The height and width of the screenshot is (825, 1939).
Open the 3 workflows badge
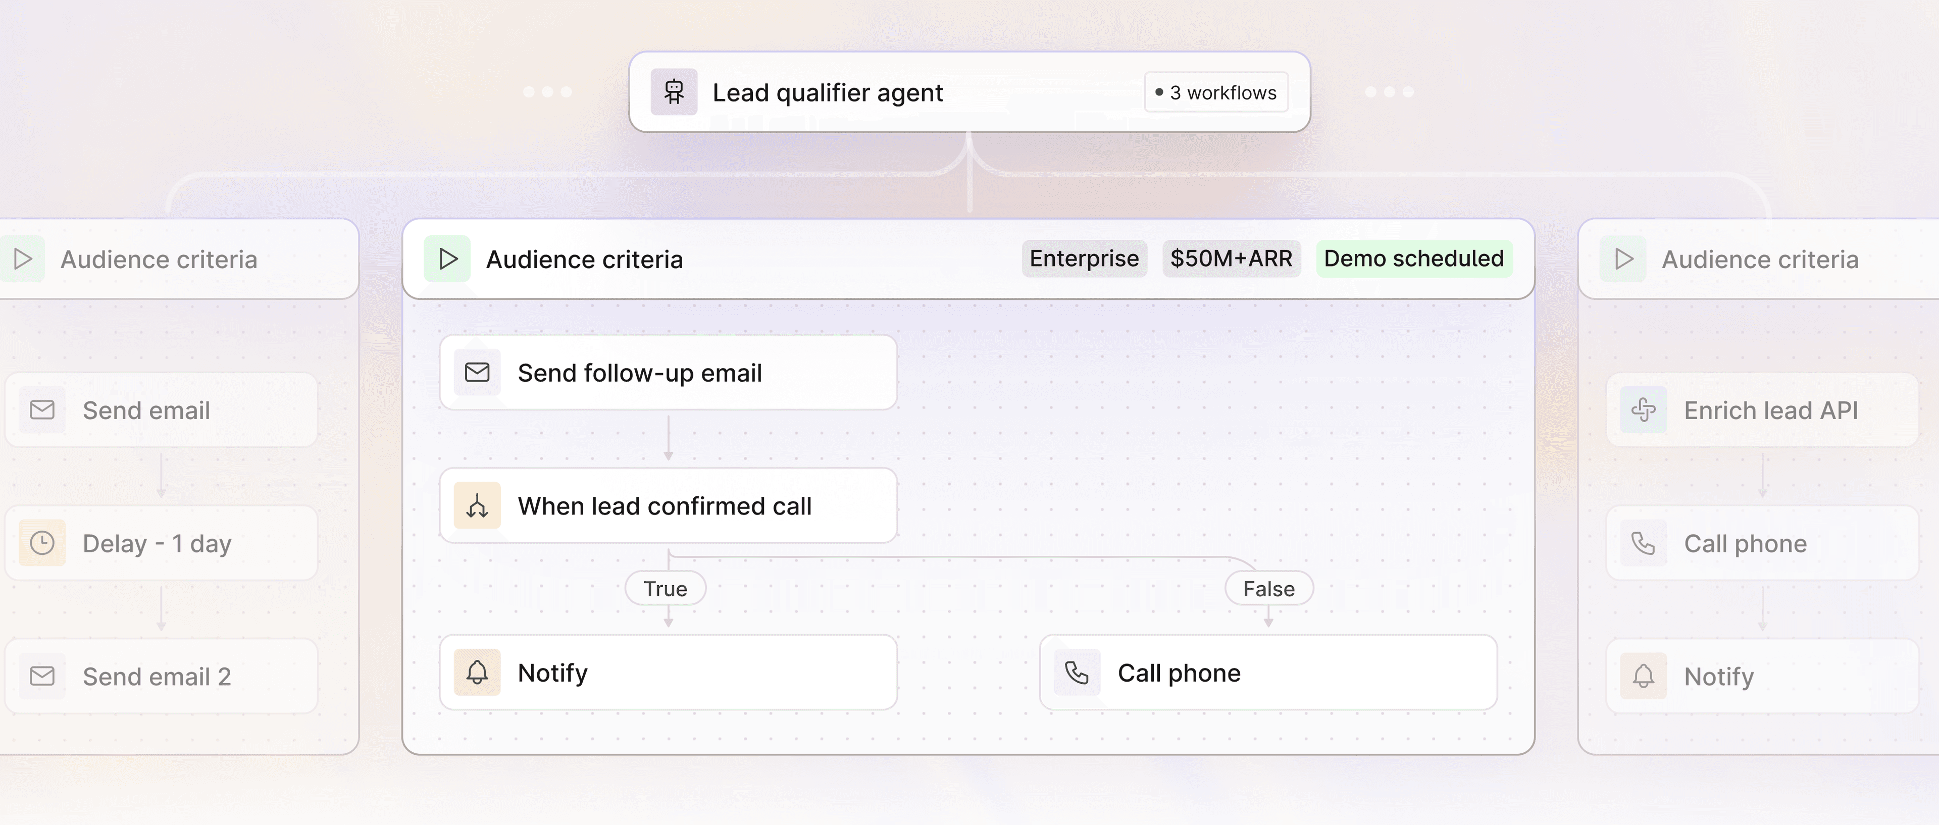1215,92
